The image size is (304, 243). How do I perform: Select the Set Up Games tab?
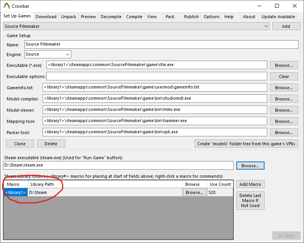click(17, 16)
